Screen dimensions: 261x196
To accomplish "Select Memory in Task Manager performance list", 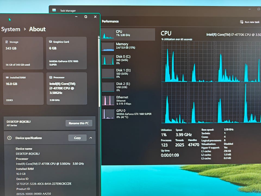I will tap(128, 47).
